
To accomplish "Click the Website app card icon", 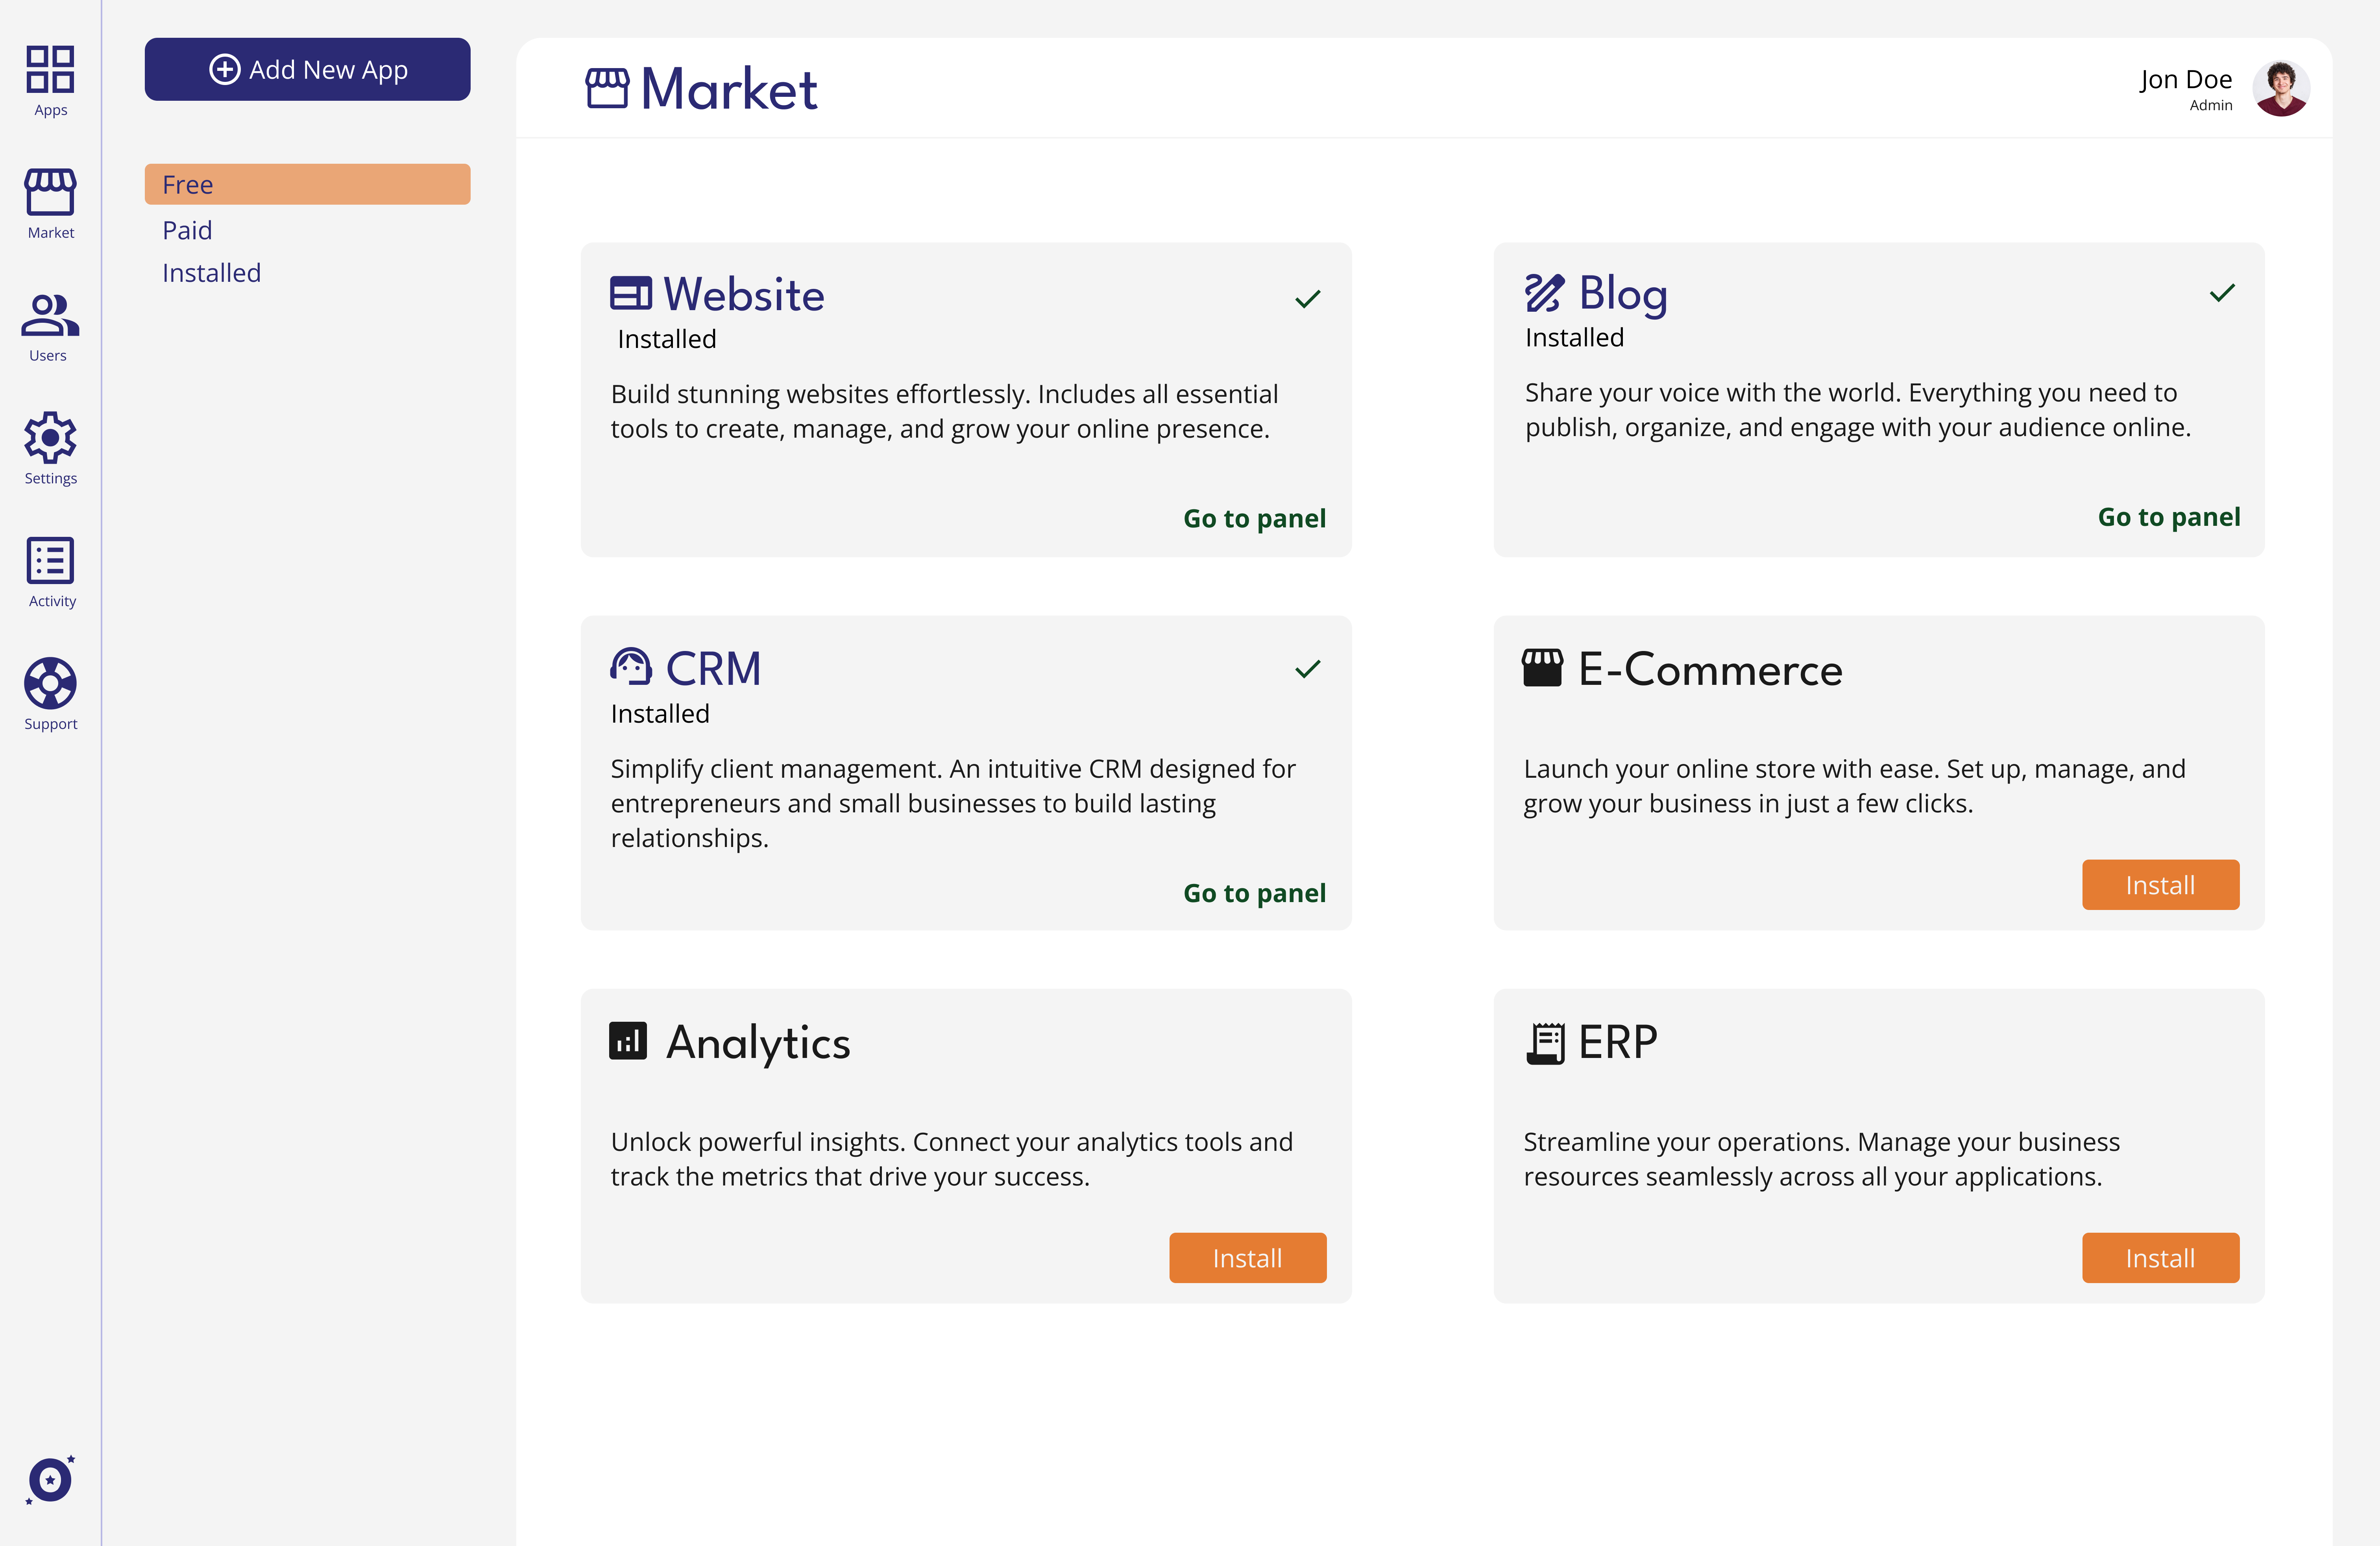I will point(631,293).
